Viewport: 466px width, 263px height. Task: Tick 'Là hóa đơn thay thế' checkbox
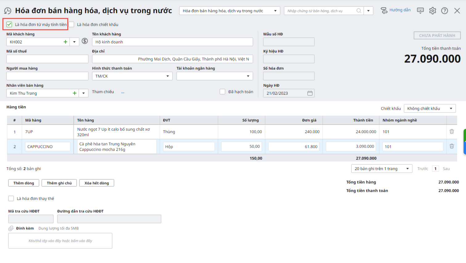coord(11,198)
